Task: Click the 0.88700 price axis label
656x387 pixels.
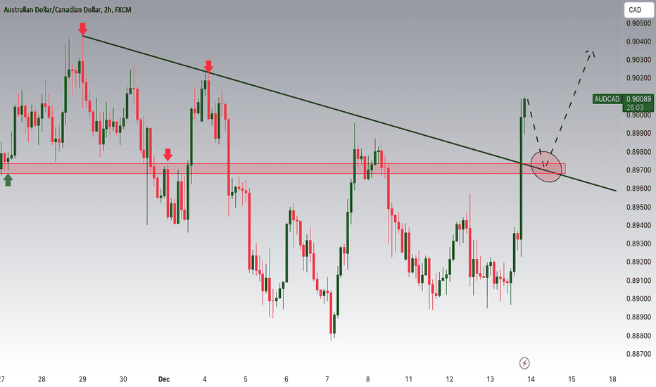Action: tap(638, 354)
